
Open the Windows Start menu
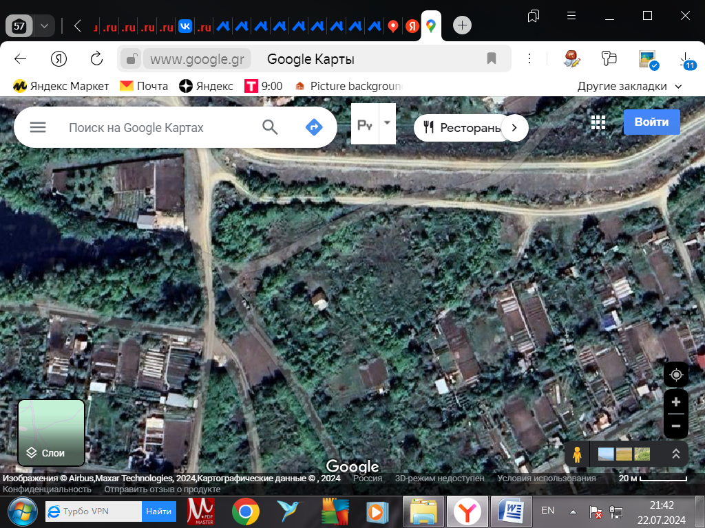(x=21, y=511)
